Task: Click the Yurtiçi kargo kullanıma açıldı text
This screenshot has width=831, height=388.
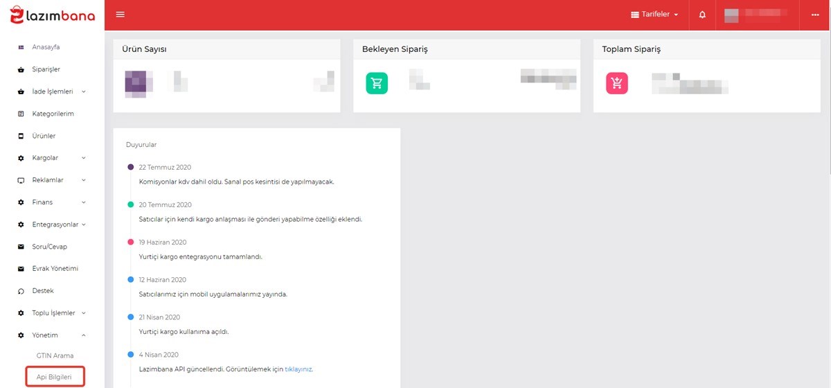Action: pyautogui.click(x=184, y=332)
